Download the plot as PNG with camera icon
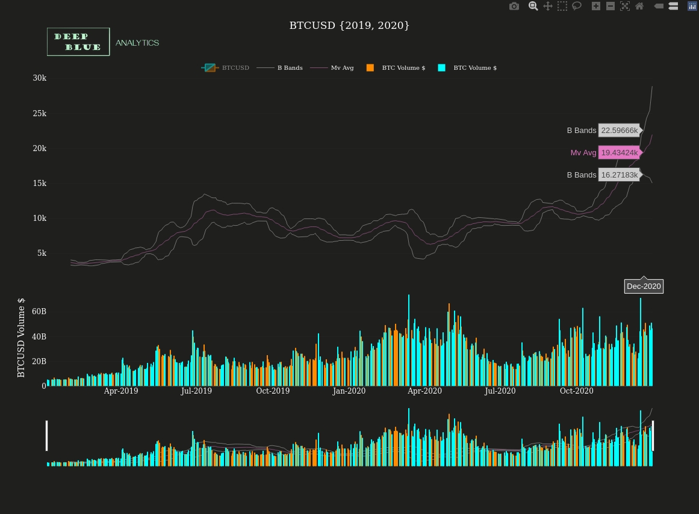The height and width of the screenshot is (514, 699). (x=514, y=6)
